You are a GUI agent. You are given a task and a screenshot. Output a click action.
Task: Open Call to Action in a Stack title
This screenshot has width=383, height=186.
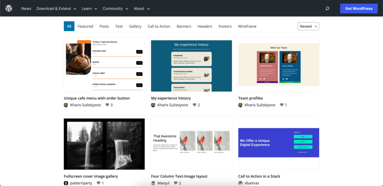point(259,176)
